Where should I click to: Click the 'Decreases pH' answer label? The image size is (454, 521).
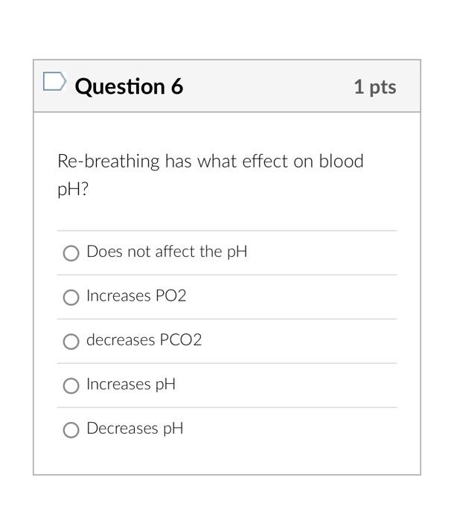[135, 428]
